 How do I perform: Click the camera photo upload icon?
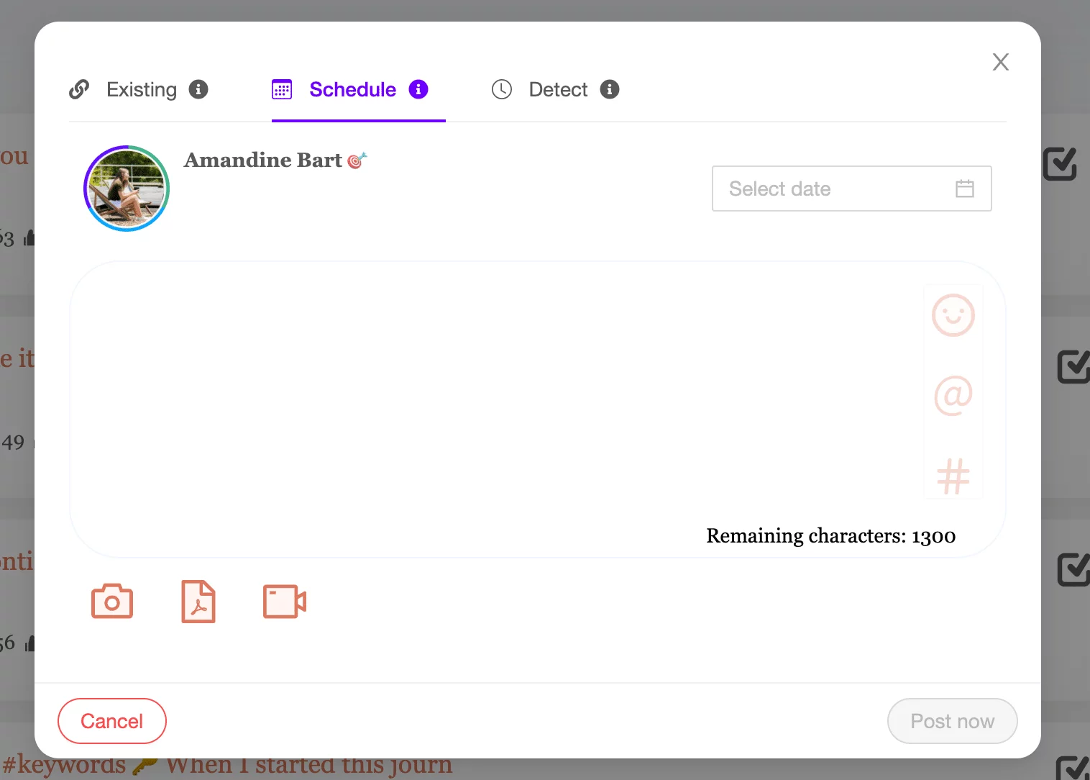point(112,602)
